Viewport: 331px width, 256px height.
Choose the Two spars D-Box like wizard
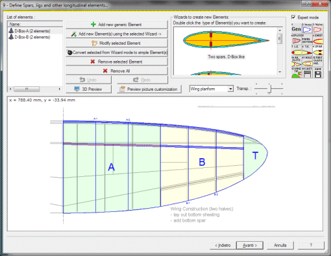point(226,45)
